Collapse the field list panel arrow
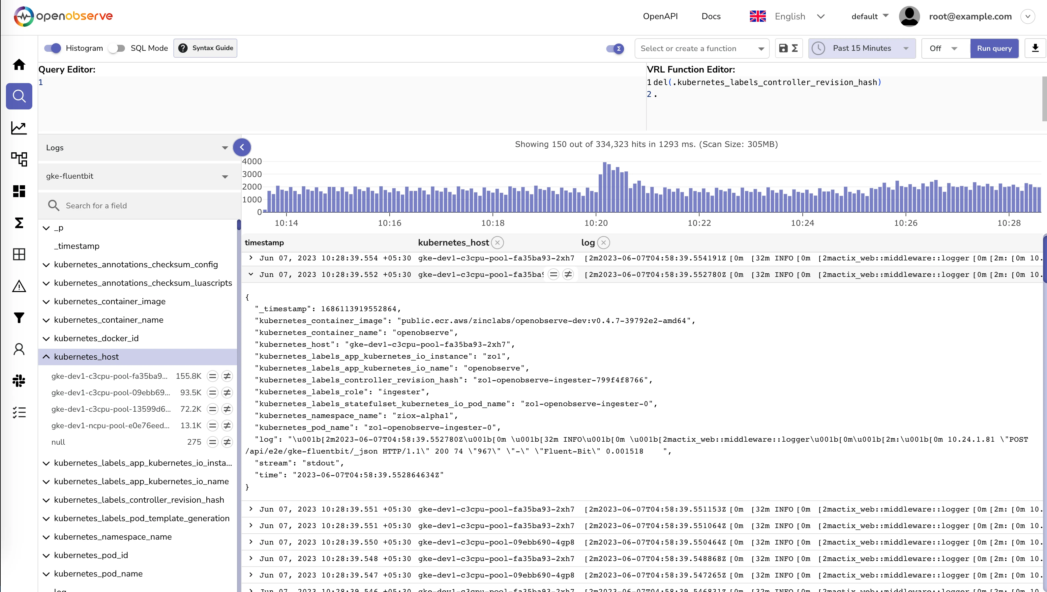1047x592 pixels. tap(242, 147)
